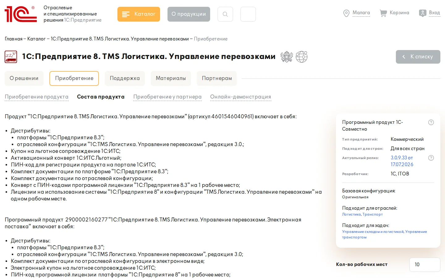This screenshot has height=278, width=445.
Task: Select Состав продукта sub-tab
Action: (x=101, y=97)
